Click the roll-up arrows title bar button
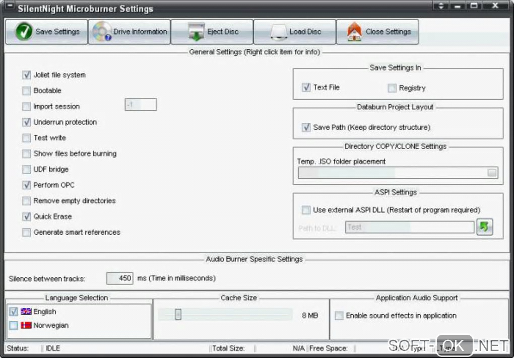 (441, 6)
